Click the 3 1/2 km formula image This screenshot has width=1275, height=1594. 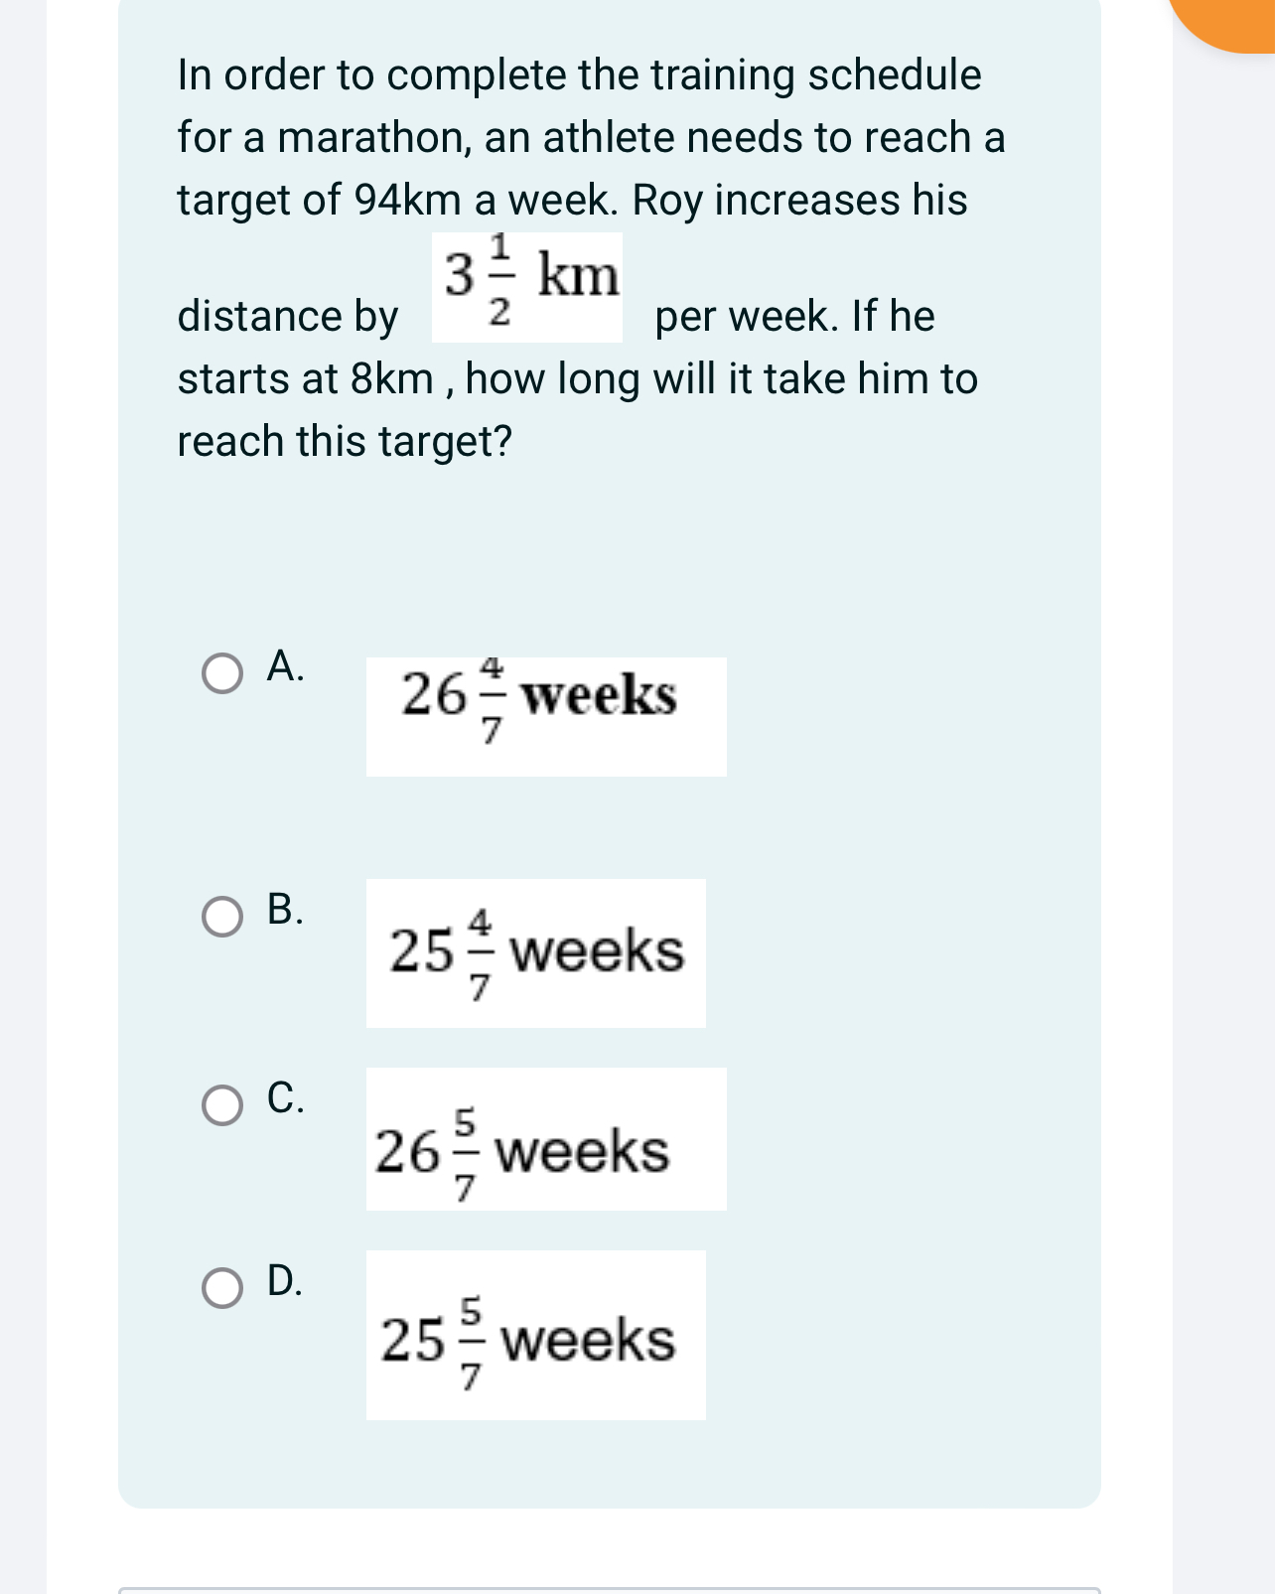point(529,286)
